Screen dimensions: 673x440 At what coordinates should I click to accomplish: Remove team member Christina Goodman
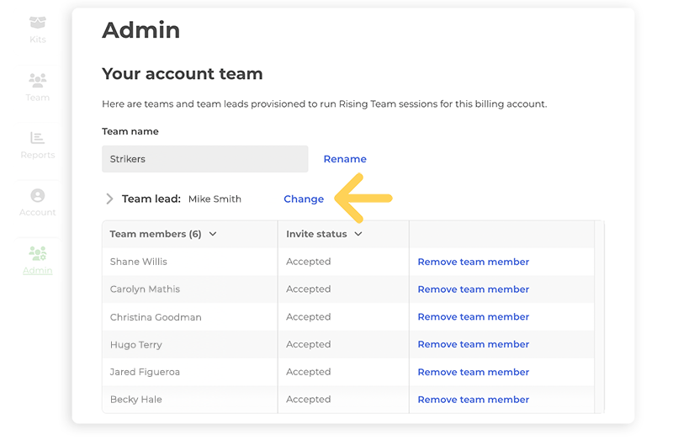pos(473,317)
